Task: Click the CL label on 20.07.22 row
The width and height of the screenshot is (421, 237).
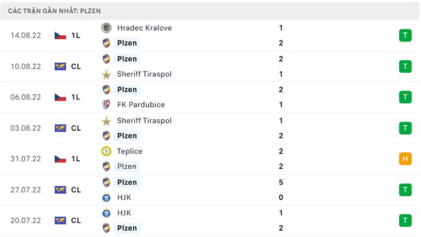Action: click(x=76, y=221)
